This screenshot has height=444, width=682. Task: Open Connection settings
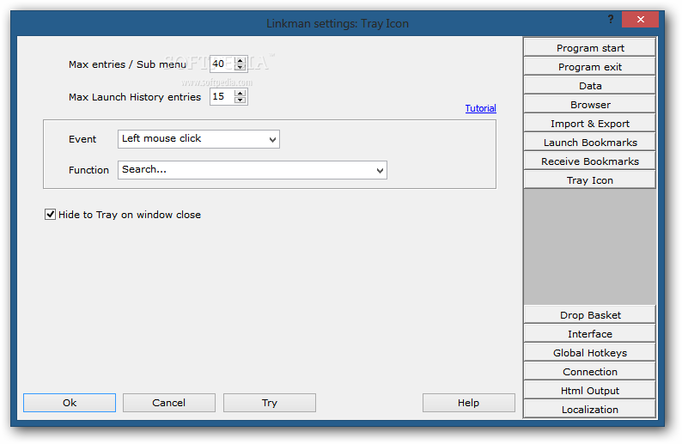coord(589,371)
